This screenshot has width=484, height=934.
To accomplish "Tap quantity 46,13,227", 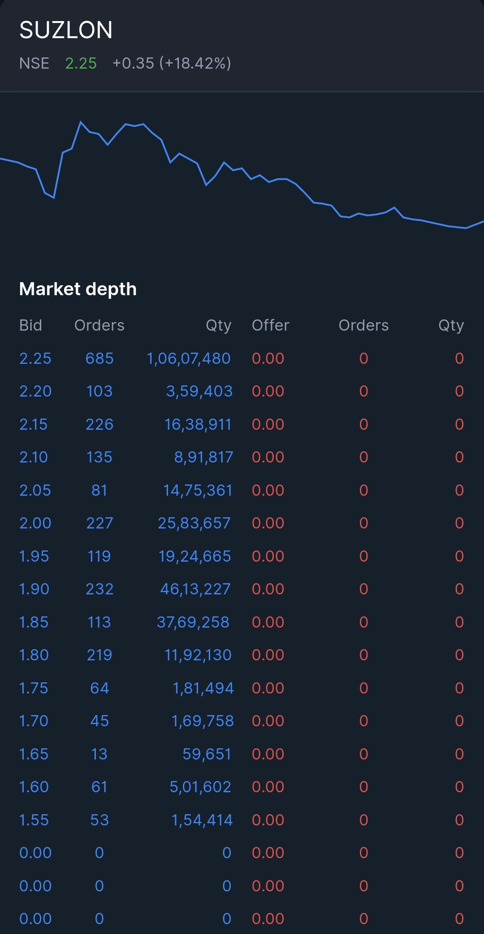I will [195, 589].
